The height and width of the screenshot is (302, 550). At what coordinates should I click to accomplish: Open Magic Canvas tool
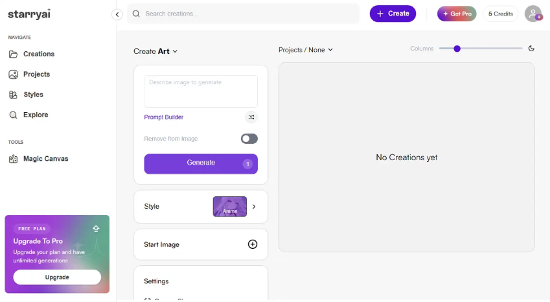(45, 159)
